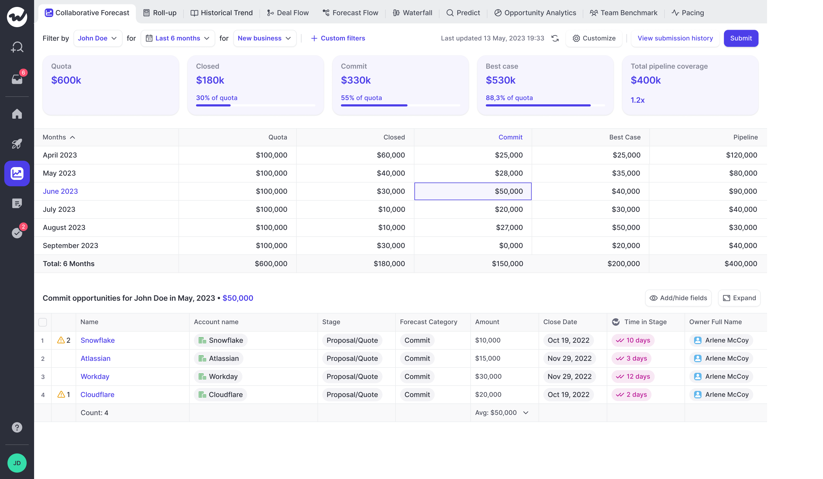
Task: Select the forecast chart sidebar icon
Action: 17,173
